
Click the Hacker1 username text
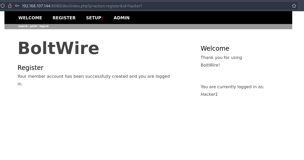(209, 94)
